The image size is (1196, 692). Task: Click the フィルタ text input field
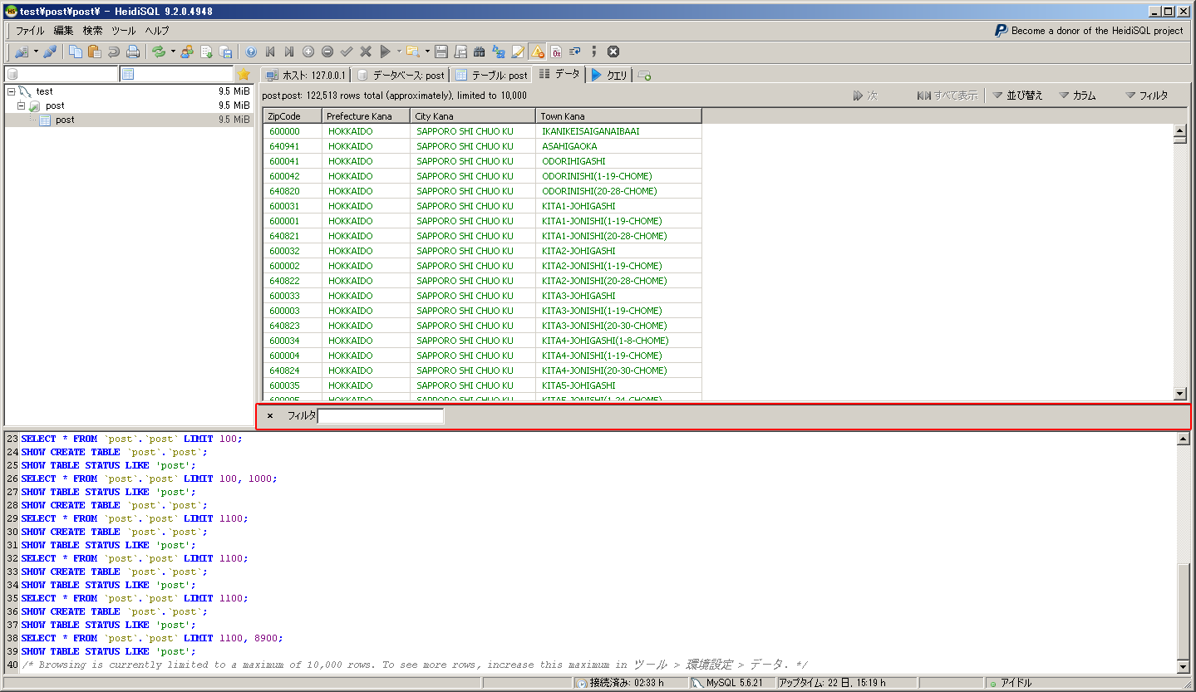(x=381, y=416)
